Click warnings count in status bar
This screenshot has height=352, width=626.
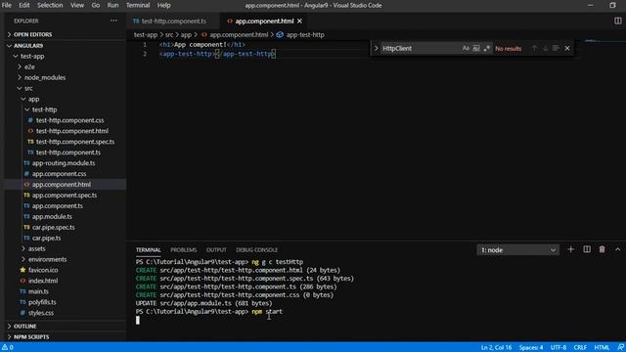pos(8,347)
